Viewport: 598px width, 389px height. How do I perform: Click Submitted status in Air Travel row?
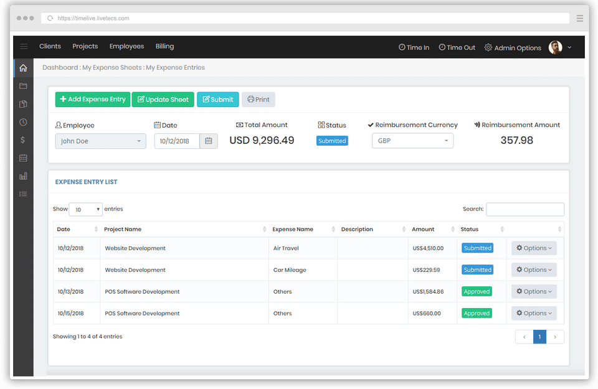[478, 248]
